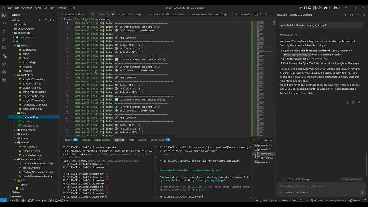Open error.log in the logs folder

tap(27, 121)
